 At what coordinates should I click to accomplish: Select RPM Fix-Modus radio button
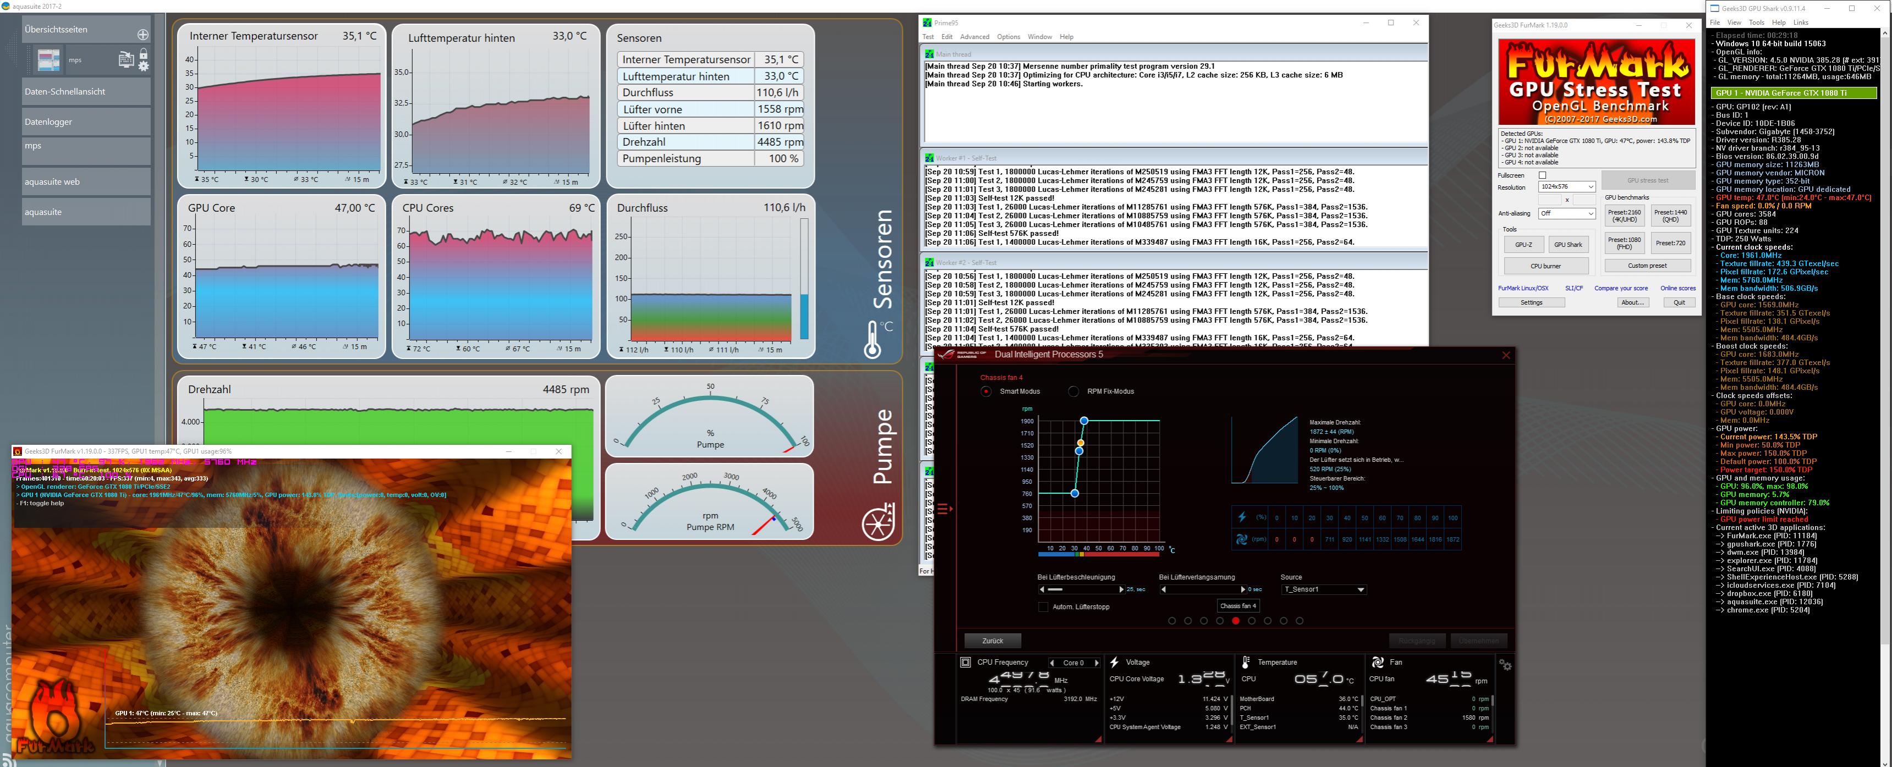coord(1074,391)
